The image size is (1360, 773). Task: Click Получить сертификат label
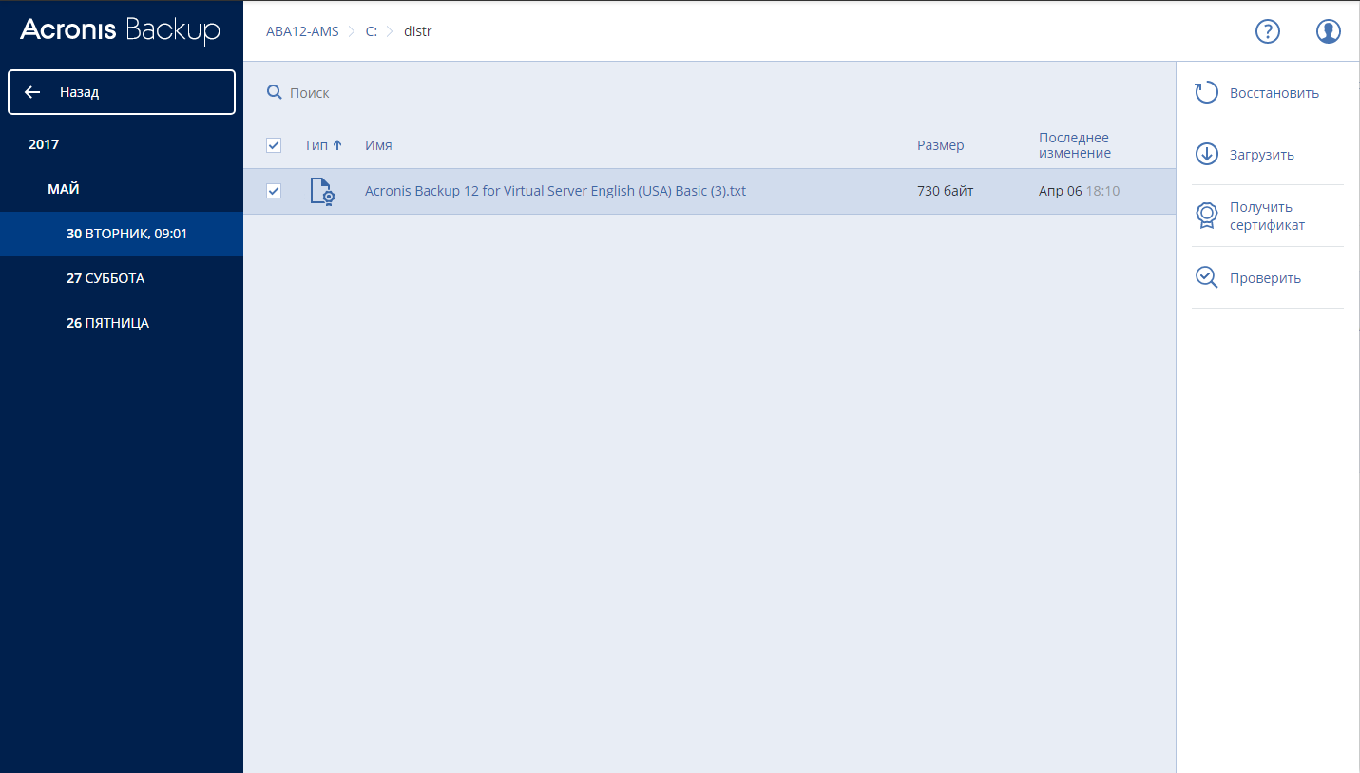point(1268,217)
